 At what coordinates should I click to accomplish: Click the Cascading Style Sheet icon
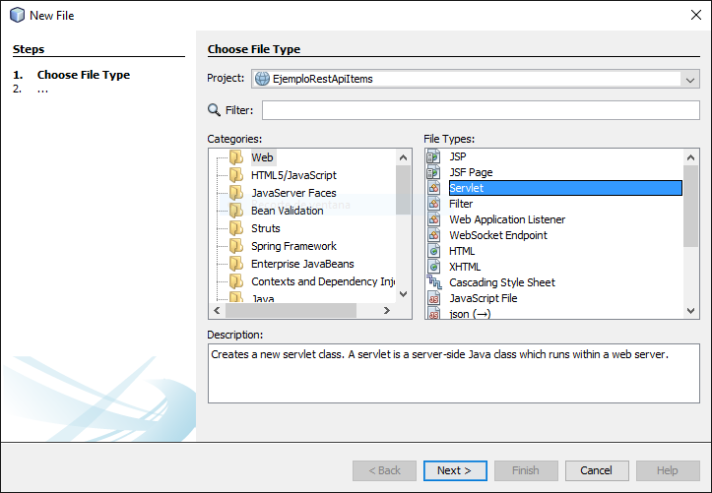click(x=433, y=282)
